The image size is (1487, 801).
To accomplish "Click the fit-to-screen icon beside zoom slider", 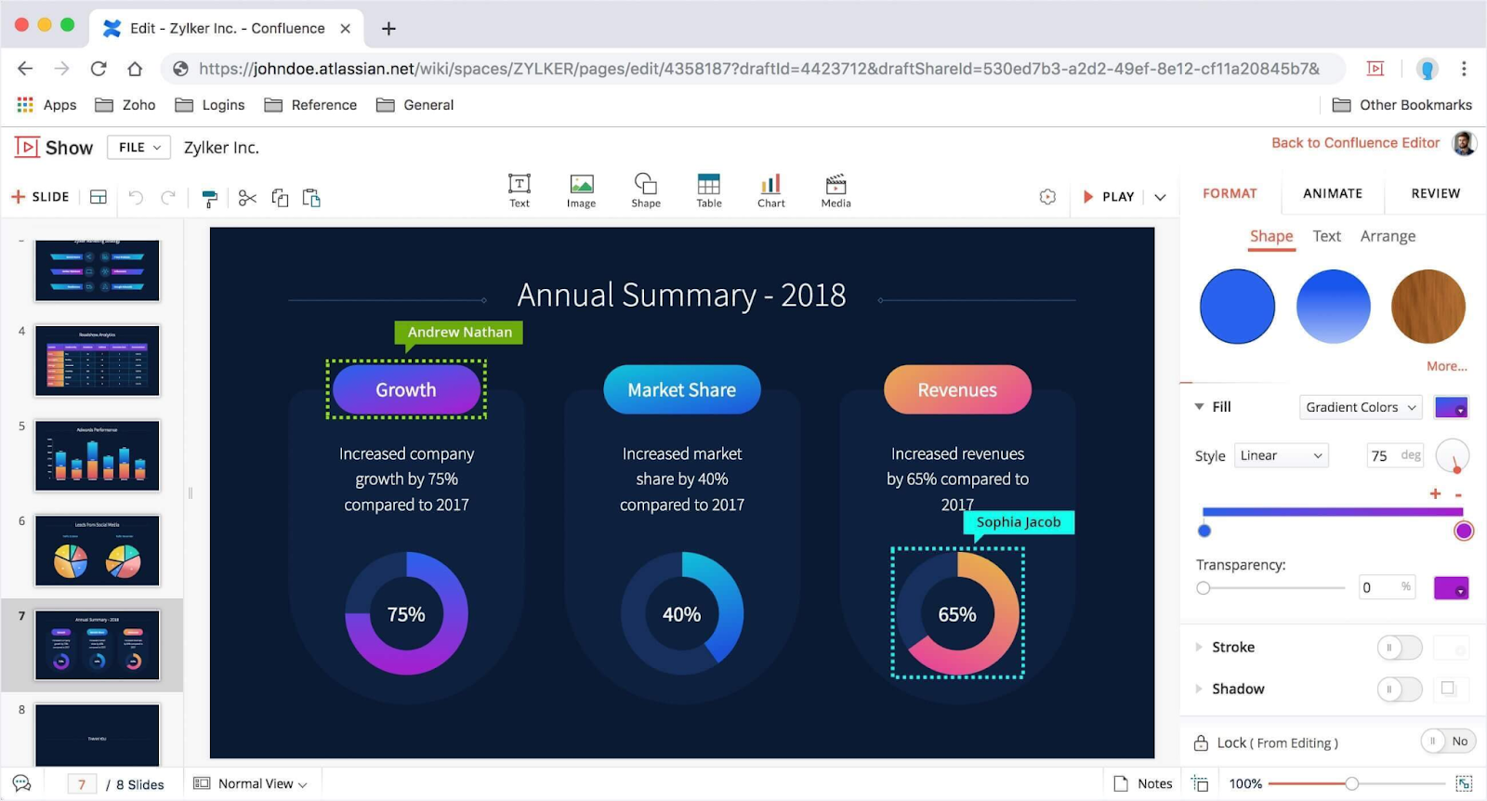I will click(1464, 783).
